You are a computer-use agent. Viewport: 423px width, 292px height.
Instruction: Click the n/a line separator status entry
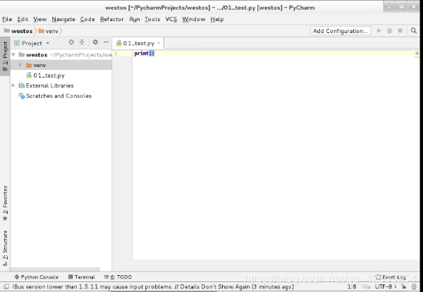pos(366,286)
